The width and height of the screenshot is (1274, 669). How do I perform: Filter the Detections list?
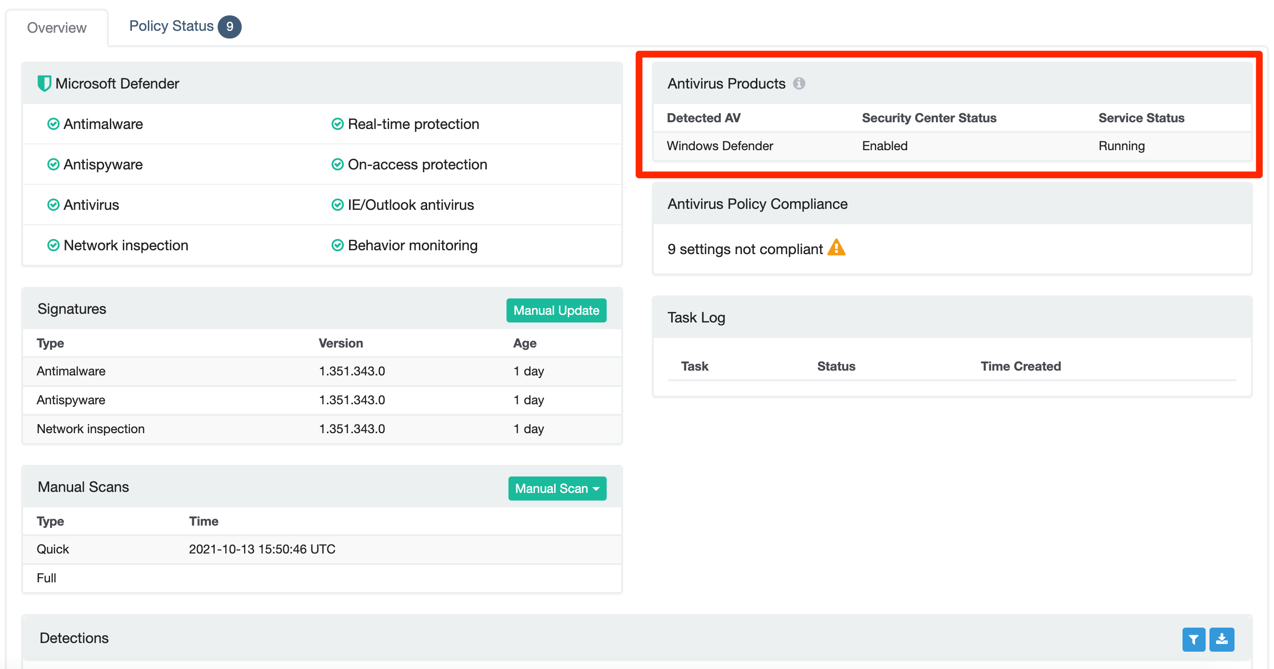[x=1194, y=639]
